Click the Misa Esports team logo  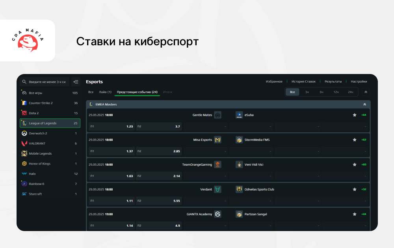[x=217, y=140]
